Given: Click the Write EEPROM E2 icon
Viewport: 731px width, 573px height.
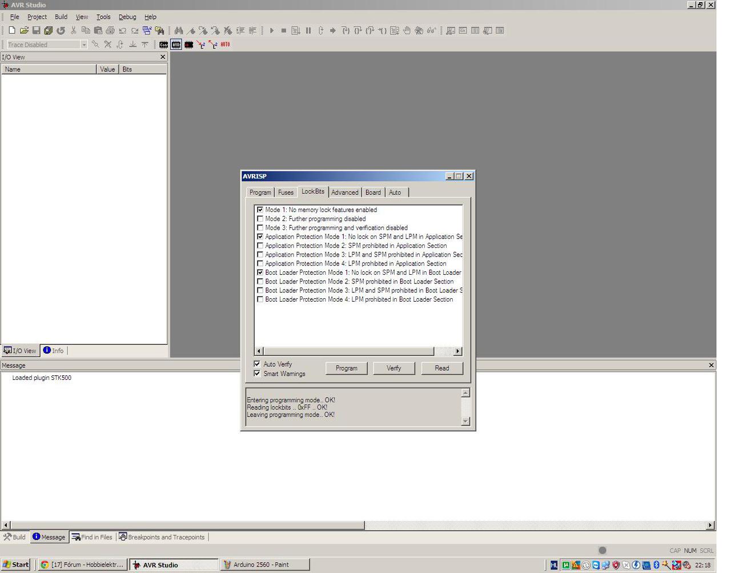Looking at the screenshot, I should point(201,45).
